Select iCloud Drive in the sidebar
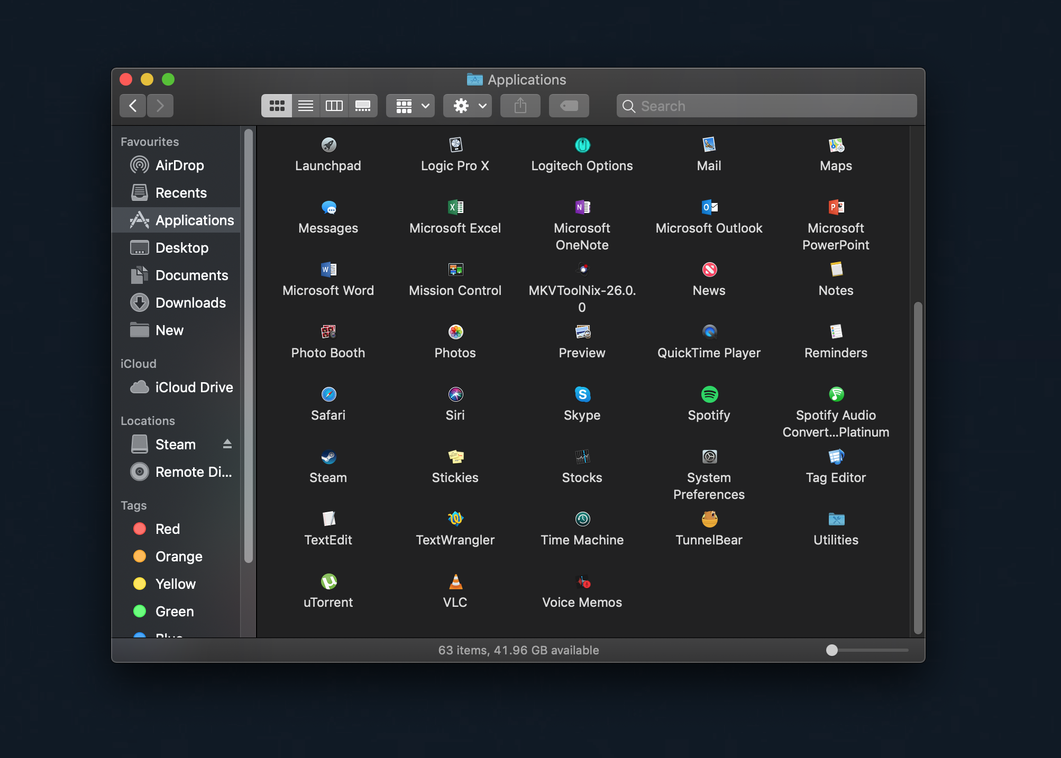 pyautogui.click(x=194, y=387)
